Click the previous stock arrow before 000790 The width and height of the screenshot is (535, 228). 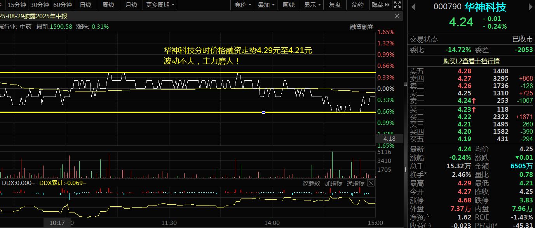pyautogui.click(x=413, y=7)
